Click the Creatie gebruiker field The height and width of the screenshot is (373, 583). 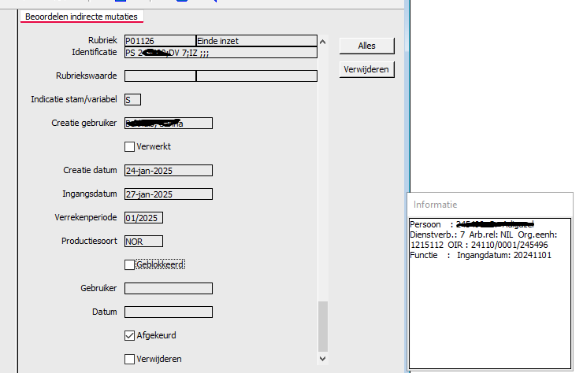tap(169, 124)
